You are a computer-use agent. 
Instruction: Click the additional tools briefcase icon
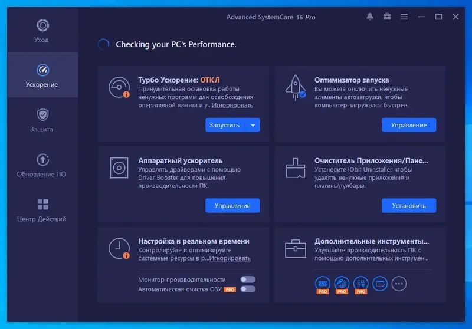(296, 249)
